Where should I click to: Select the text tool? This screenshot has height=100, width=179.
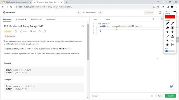point(167,32)
